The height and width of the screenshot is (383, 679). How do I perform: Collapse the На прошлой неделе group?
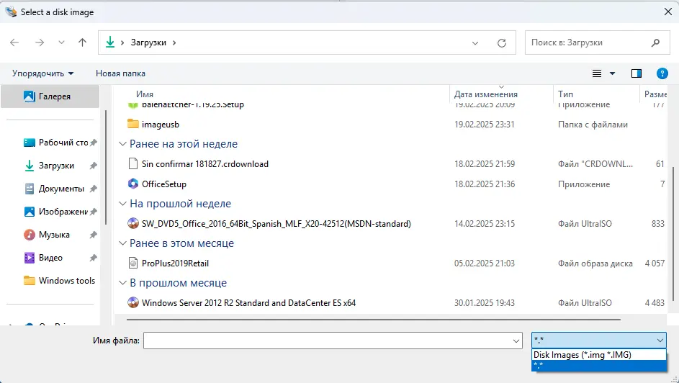[122, 204]
